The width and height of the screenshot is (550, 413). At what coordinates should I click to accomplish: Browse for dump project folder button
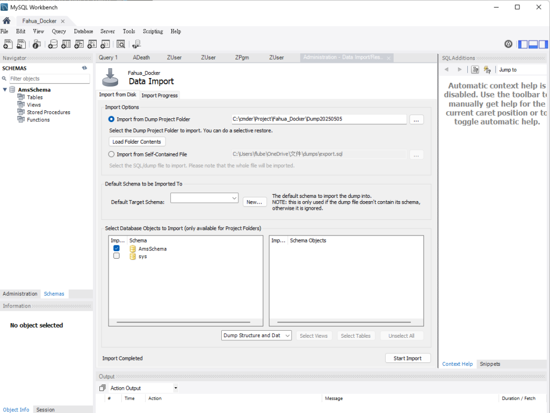click(x=416, y=120)
